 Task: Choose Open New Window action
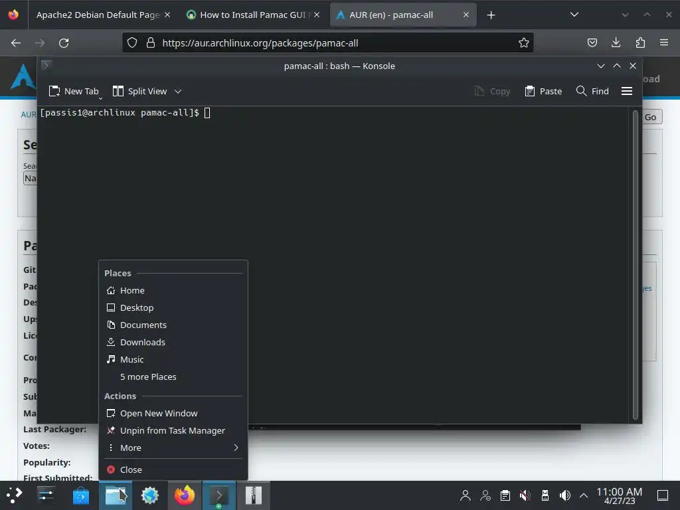point(173,413)
